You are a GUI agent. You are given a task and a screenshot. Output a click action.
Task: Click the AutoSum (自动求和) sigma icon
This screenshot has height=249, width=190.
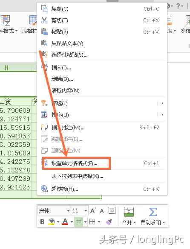153,212
